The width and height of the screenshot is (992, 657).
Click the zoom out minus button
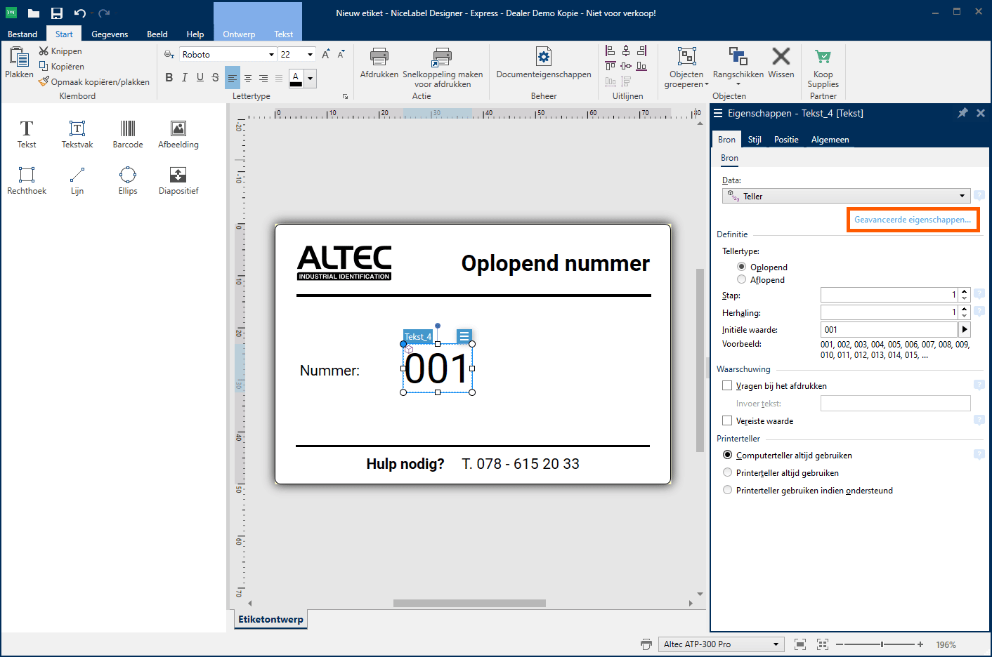[839, 644]
